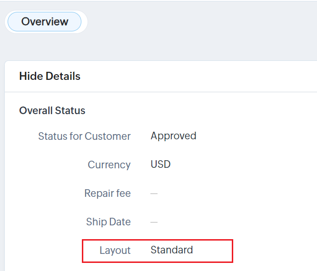Image resolution: width=317 pixels, height=271 pixels.
Task: Edit the Approved status value
Action: pyautogui.click(x=173, y=136)
